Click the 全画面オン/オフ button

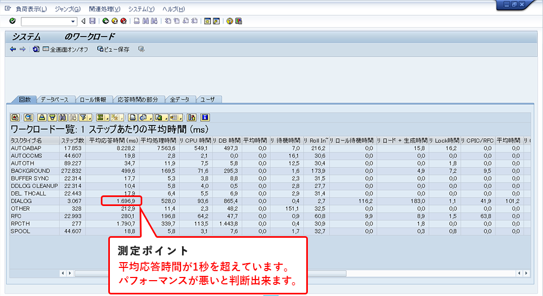(x=65, y=49)
